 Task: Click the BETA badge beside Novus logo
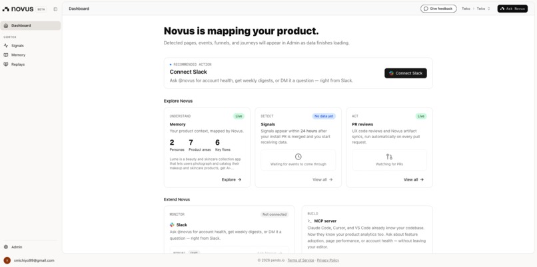pyautogui.click(x=41, y=9)
